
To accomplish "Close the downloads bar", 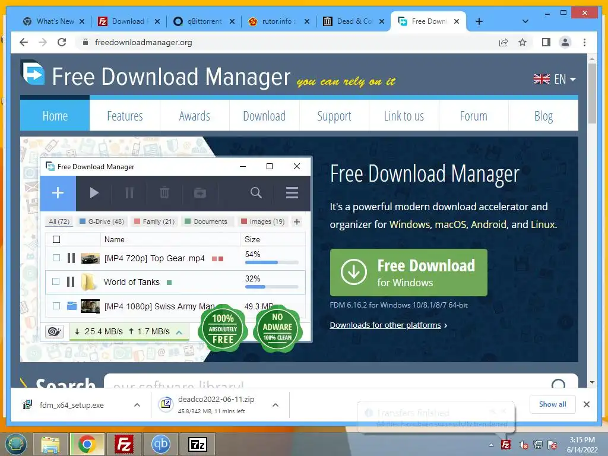I will click(x=586, y=404).
